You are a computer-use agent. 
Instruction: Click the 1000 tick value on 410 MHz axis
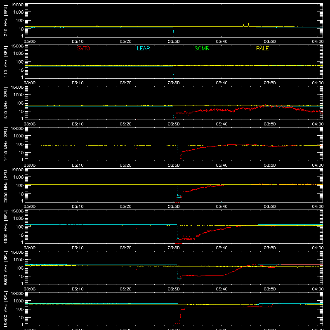click(19, 54)
